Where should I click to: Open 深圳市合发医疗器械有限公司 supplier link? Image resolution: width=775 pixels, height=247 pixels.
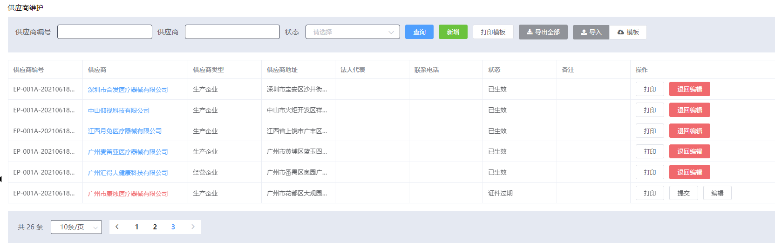tap(128, 90)
